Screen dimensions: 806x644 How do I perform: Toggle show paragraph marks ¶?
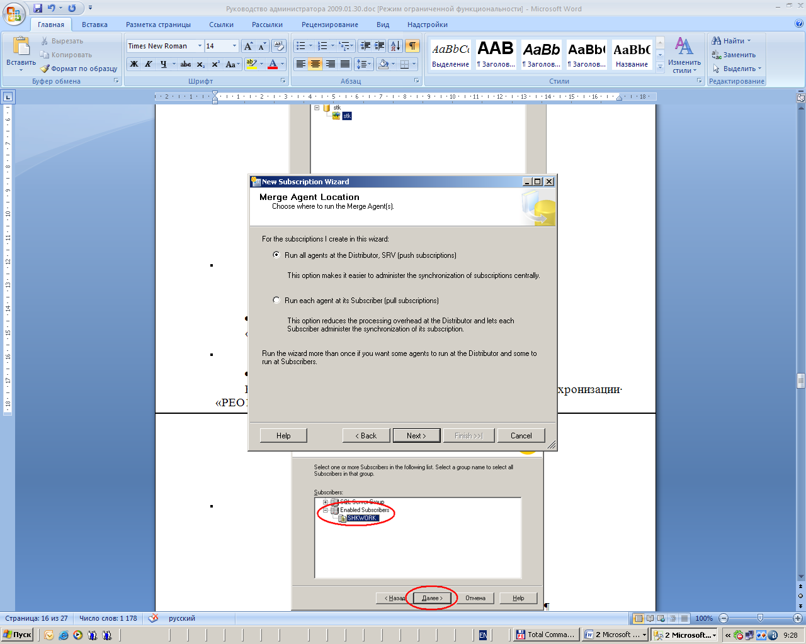[412, 46]
